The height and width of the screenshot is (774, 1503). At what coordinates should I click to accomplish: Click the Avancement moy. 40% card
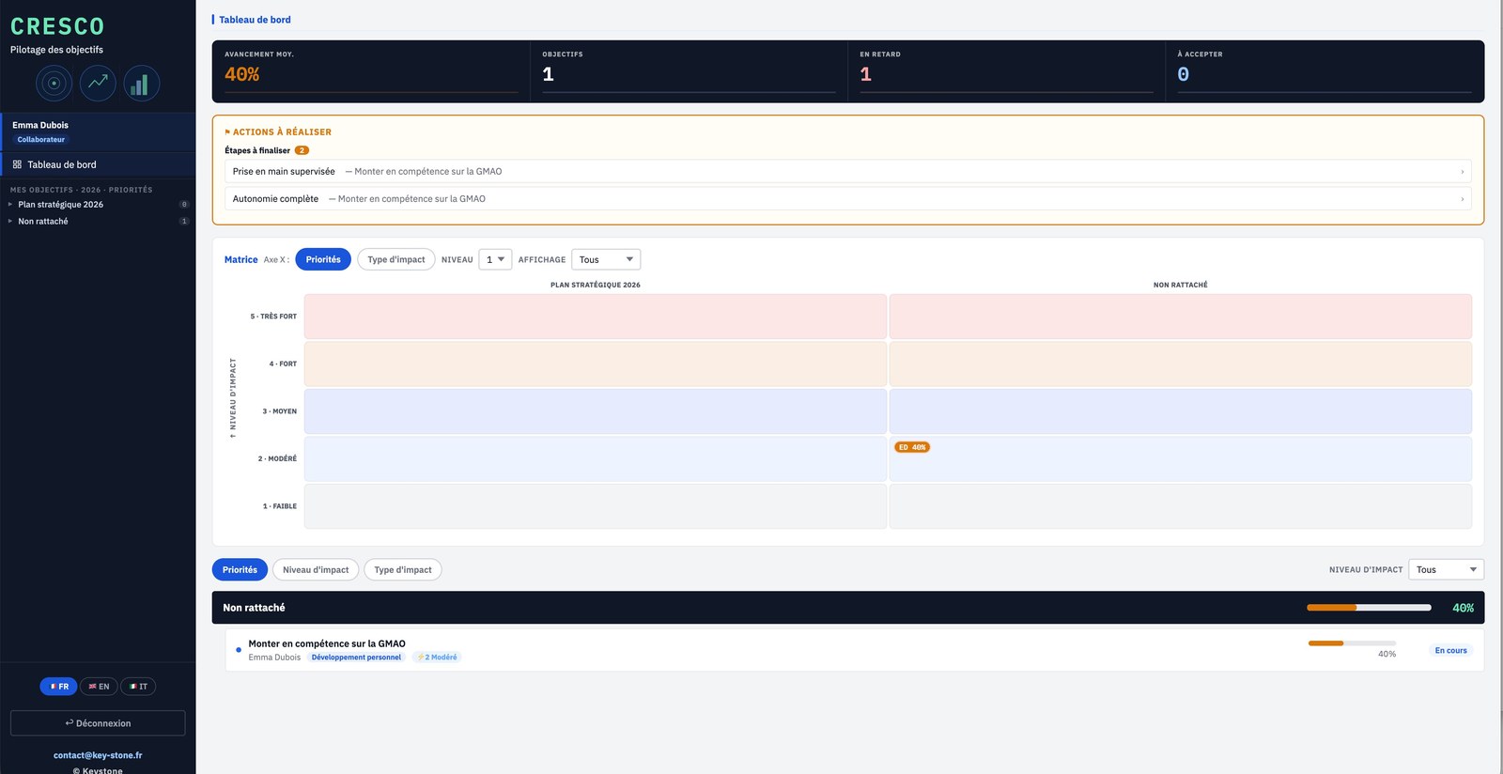click(x=371, y=71)
